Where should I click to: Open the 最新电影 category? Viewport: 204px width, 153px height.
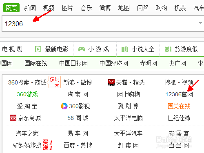[57, 49]
